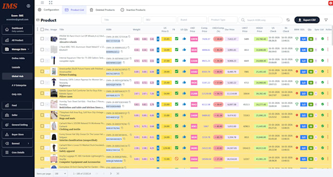This screenshot has height=177, width=333.
Task: Open thumbnail image of Carhartt Safety apparel product
Action: pyautogui.click(x=54, y=148)
